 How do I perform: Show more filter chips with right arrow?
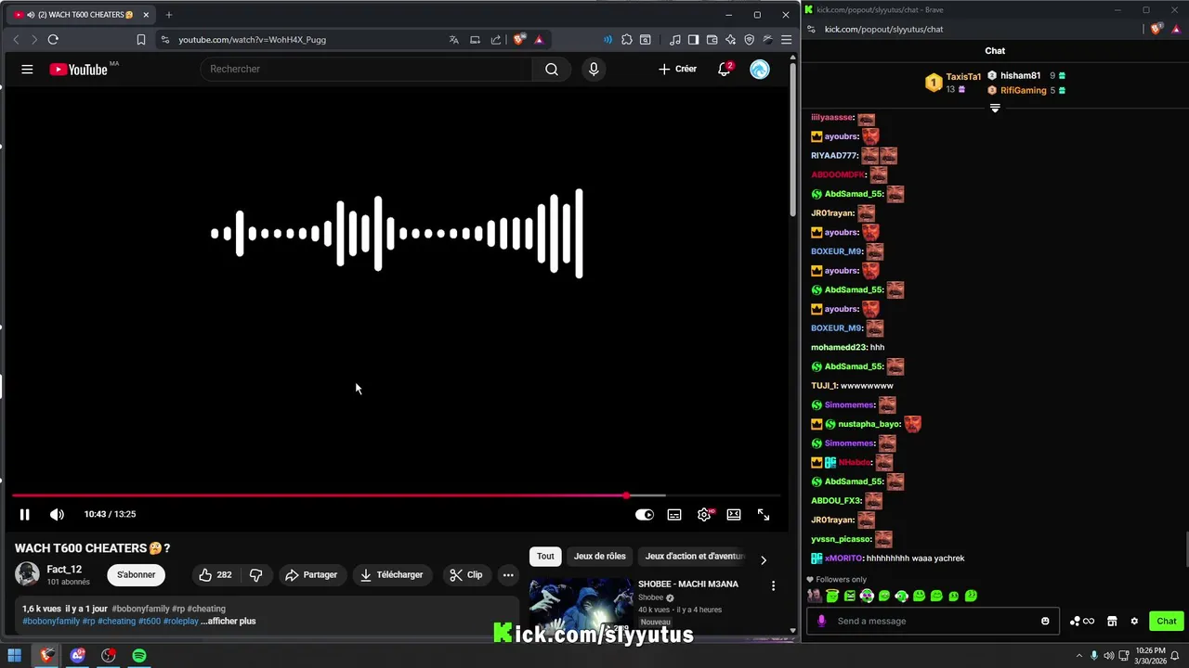(x=764, y=560)
